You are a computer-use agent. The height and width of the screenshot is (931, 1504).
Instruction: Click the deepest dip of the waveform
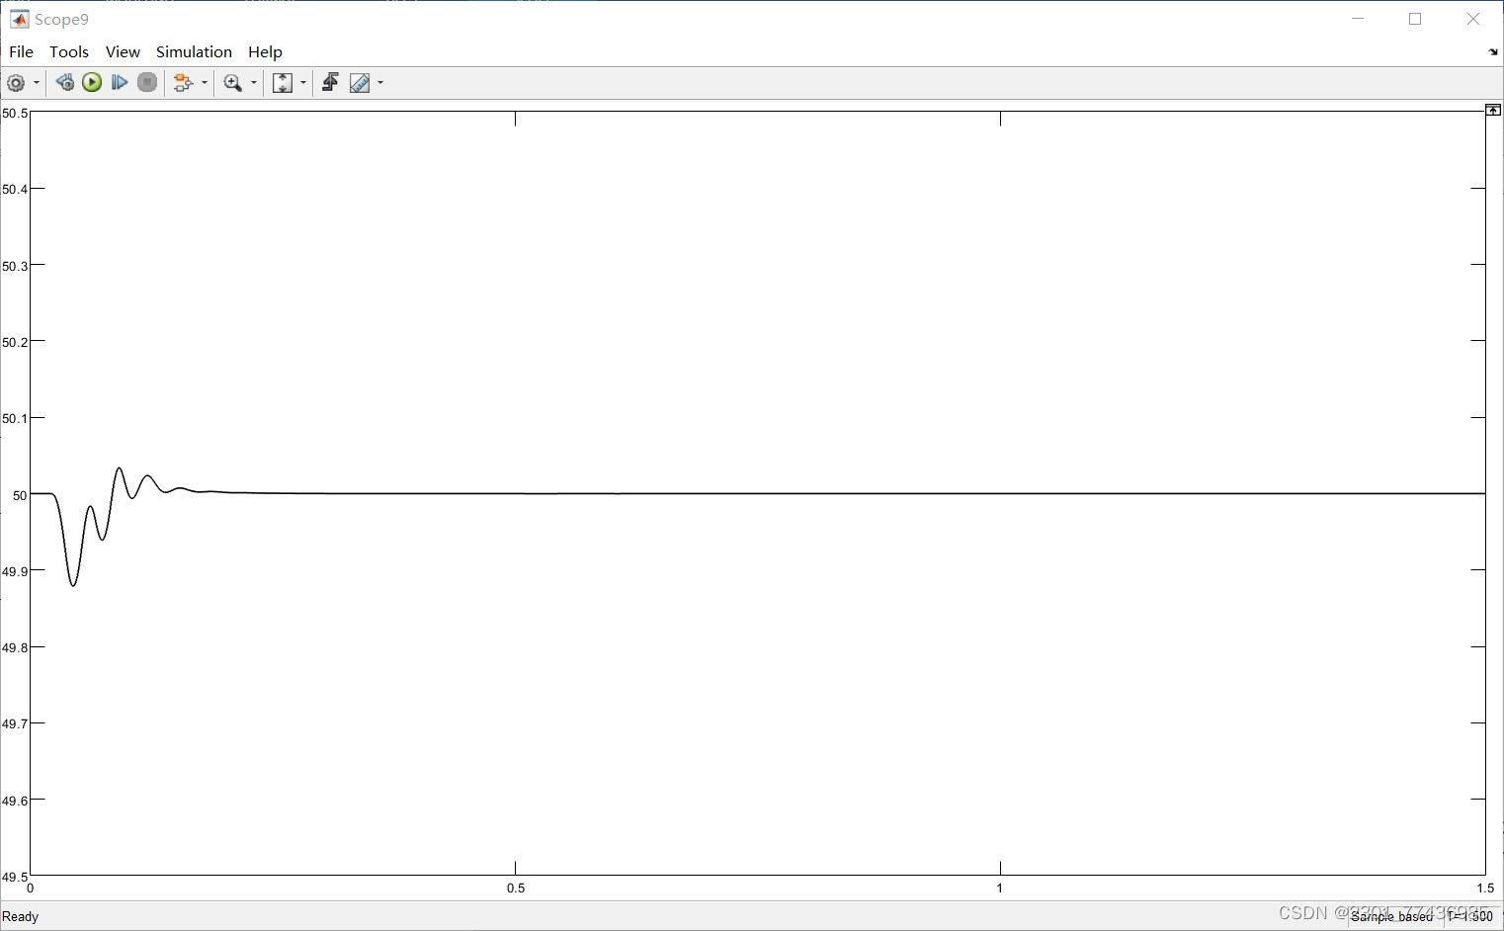coord(73,585)
